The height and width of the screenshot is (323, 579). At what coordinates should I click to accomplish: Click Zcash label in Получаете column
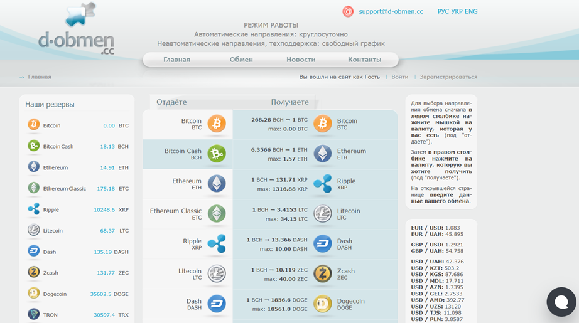click(x=345, y=271)
